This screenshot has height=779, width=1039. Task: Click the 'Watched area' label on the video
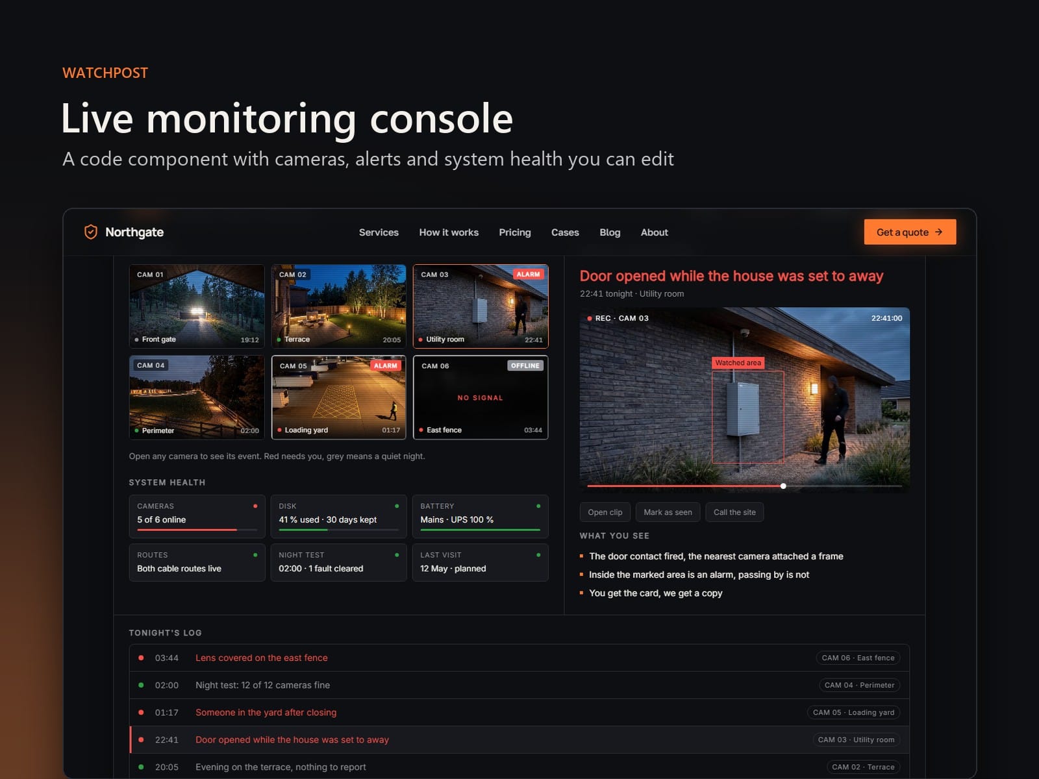click(738, 363)
